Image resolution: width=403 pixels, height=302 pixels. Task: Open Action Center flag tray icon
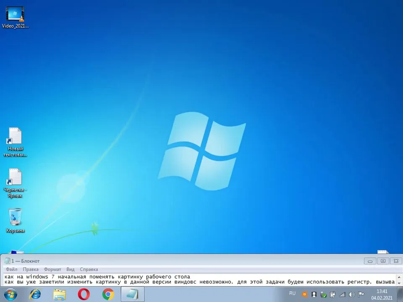pos(361,294)
